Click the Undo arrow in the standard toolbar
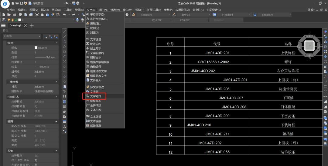This screenshot has height=166, width=328. click(x=65, y=15)
